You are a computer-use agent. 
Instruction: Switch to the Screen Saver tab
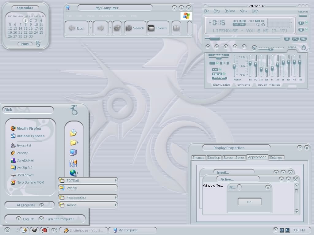[234, 158]
